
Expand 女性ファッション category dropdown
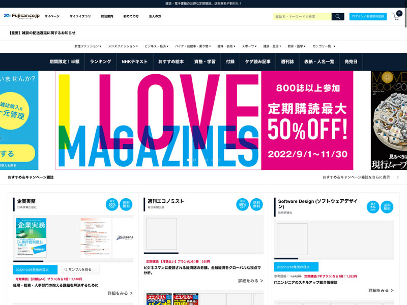tap(88, 46)
